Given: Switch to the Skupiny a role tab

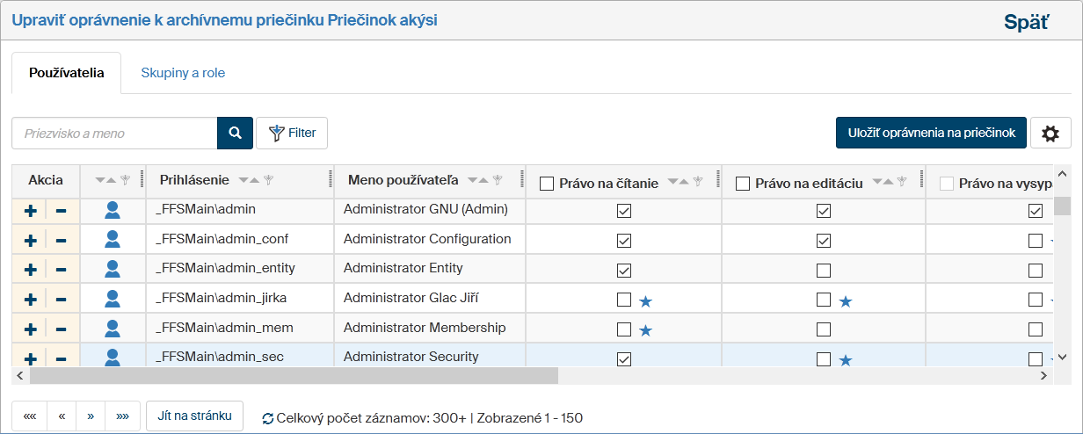Looking at the screenshot, I should click(x=183, y=73).
